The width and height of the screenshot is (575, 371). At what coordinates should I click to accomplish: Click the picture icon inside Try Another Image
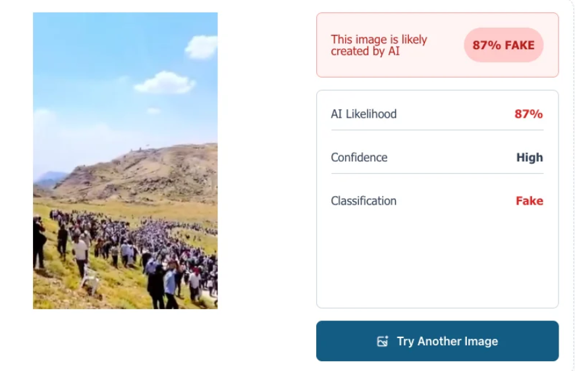383,341
